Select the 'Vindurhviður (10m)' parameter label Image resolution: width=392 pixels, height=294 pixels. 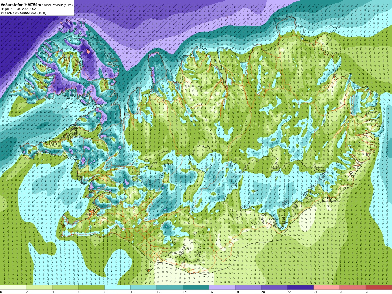click(x=58, y=5)
